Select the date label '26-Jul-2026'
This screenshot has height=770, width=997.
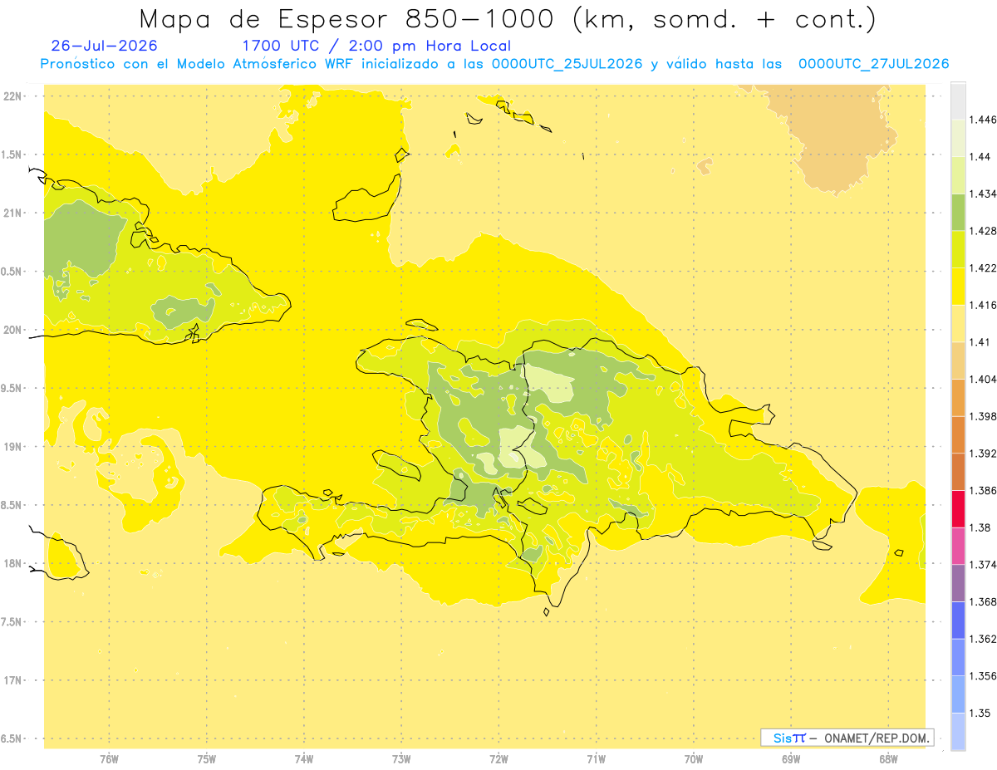104,46
